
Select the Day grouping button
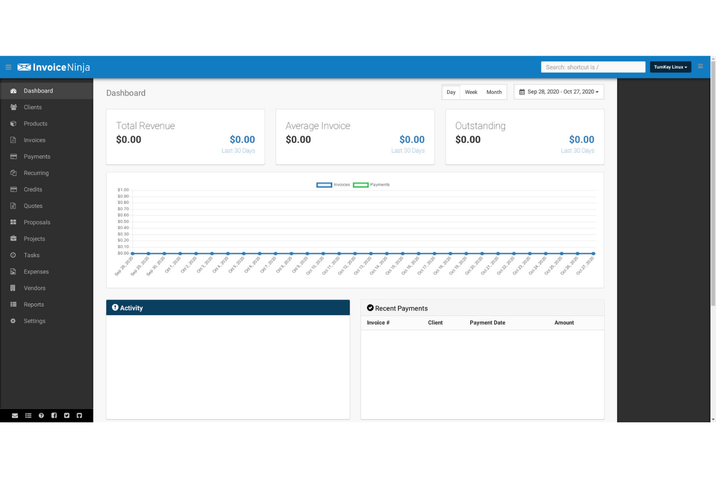[451, 92]
